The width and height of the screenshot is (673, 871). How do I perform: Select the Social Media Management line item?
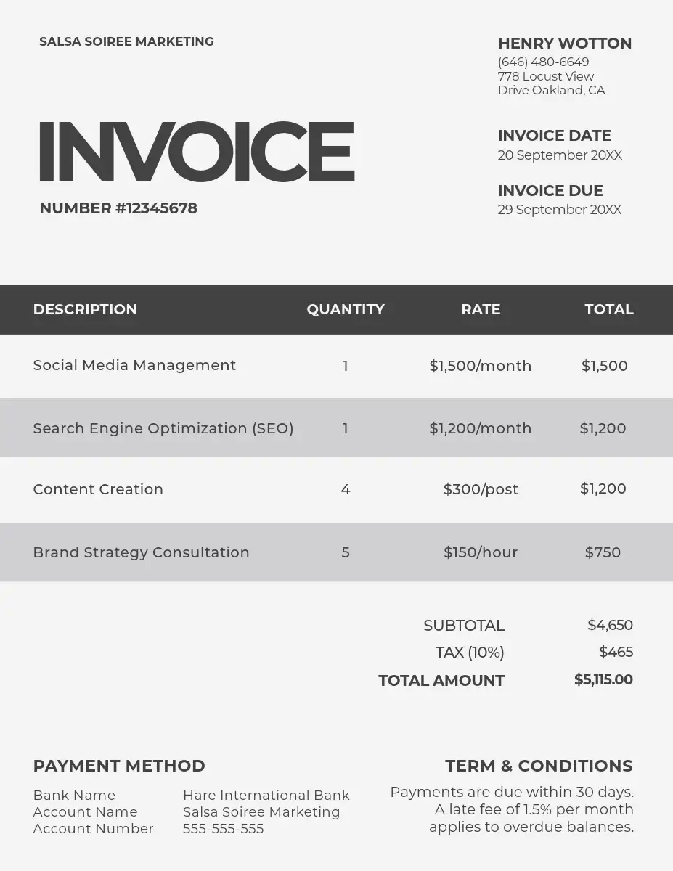point(134,365)
